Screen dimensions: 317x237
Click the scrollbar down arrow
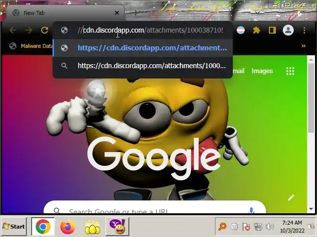(x=311, y=209)
